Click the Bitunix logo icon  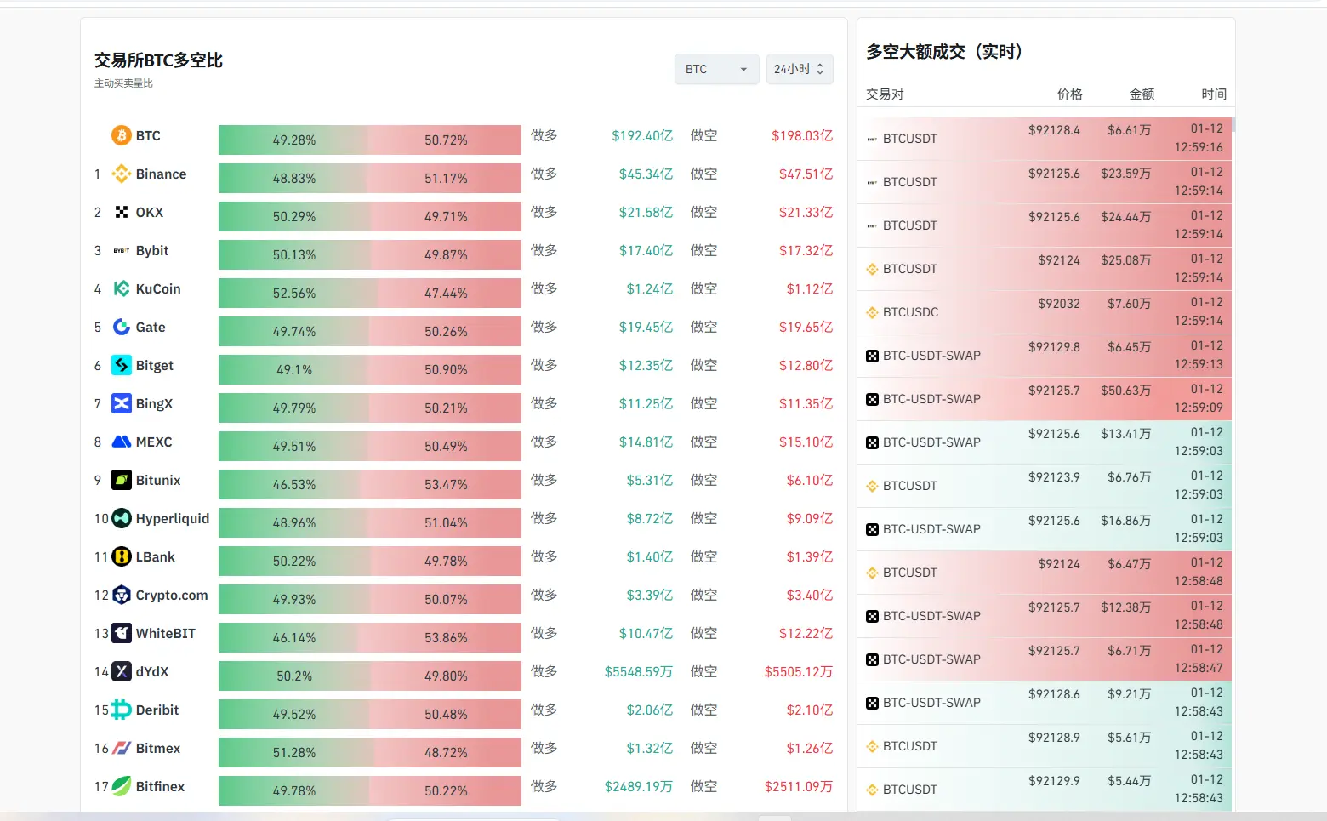pyautogui.click(x=122, y=480)
